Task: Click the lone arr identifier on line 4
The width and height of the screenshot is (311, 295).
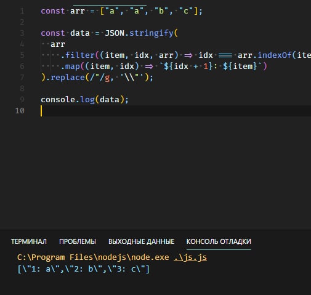Action: [58, 44]
